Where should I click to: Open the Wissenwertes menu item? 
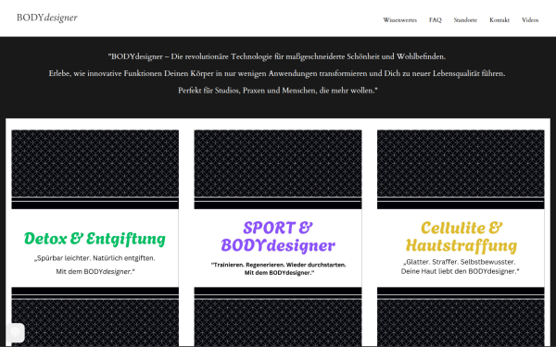399,20
